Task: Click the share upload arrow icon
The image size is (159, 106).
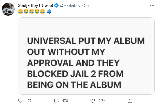Action: click(x=130, y=101)
